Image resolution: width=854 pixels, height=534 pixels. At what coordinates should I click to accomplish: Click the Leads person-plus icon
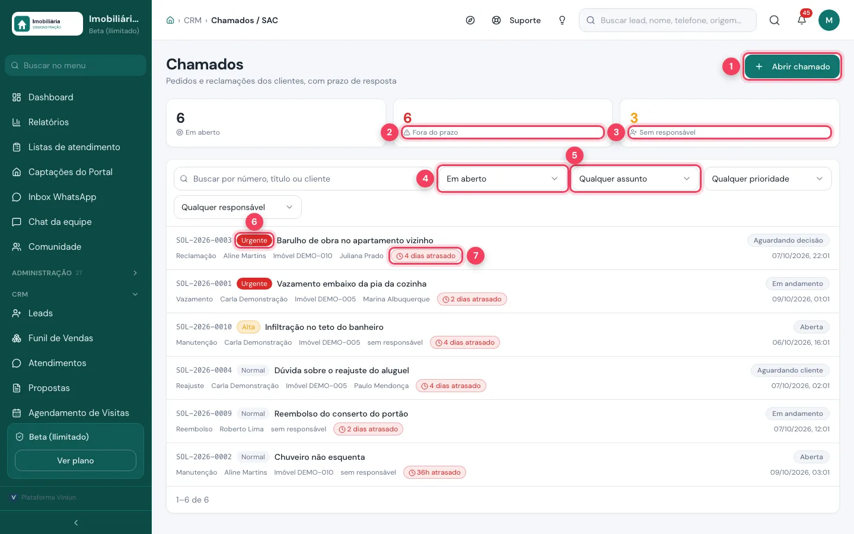pyautogui.click(x=17, y=313)
